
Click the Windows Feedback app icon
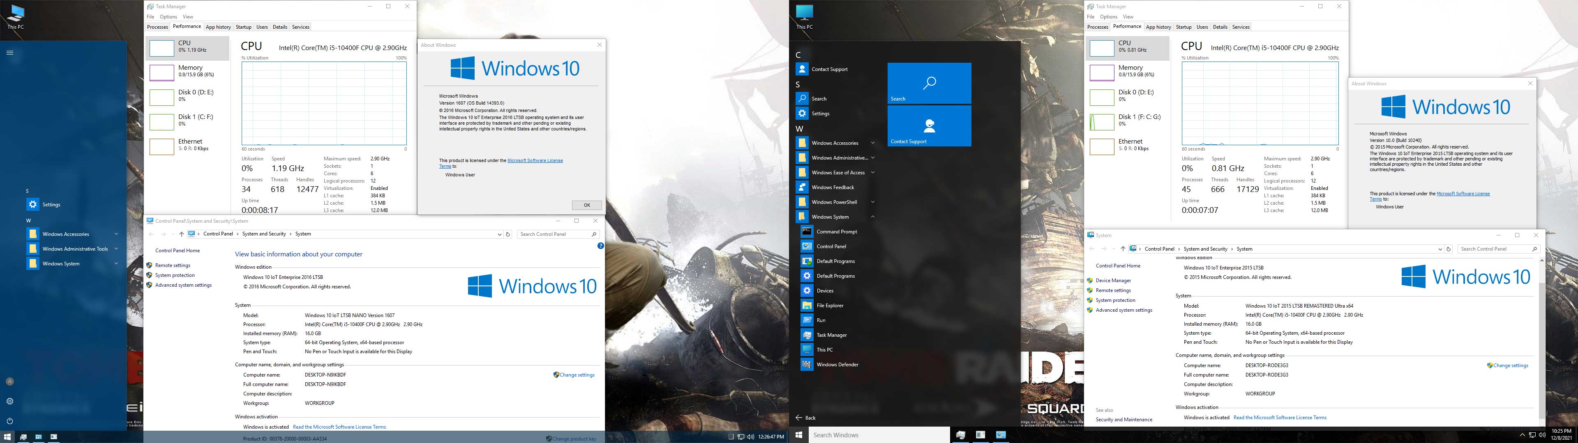(x=802, y=187)
